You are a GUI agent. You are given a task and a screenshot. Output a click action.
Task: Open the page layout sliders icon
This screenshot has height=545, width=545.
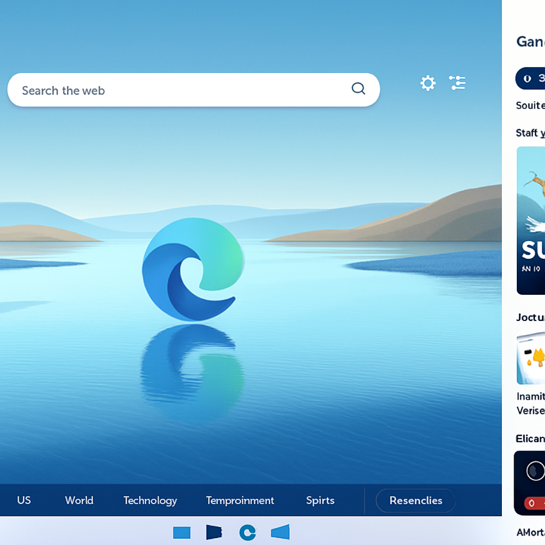click(x=457, y=83)
